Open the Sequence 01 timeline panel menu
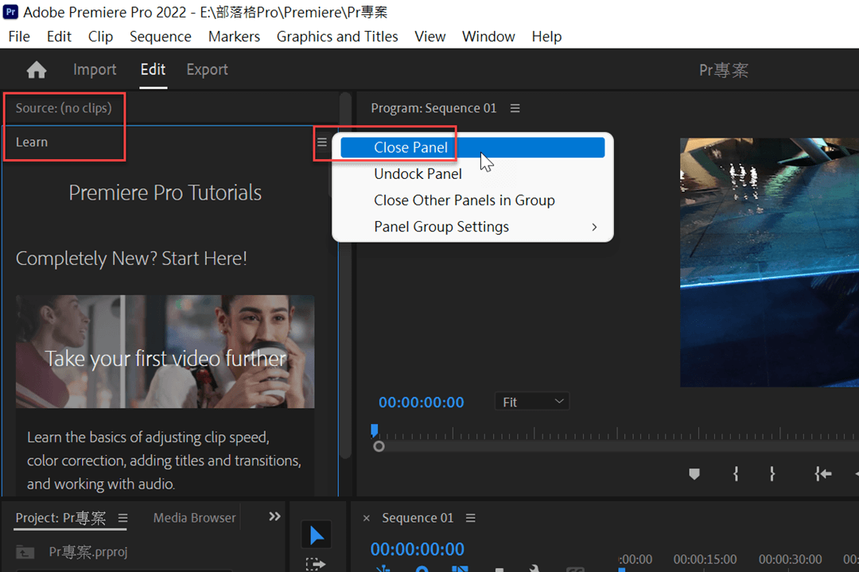 [x=471, y=518]
